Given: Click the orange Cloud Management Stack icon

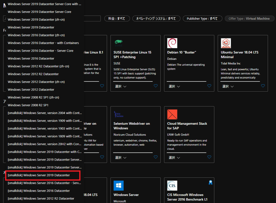Looking at the screenshot, I should click(x=172, y=114).
